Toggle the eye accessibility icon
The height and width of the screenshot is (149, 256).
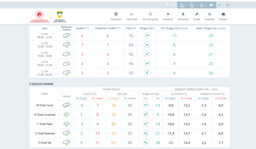coord(211,5)
